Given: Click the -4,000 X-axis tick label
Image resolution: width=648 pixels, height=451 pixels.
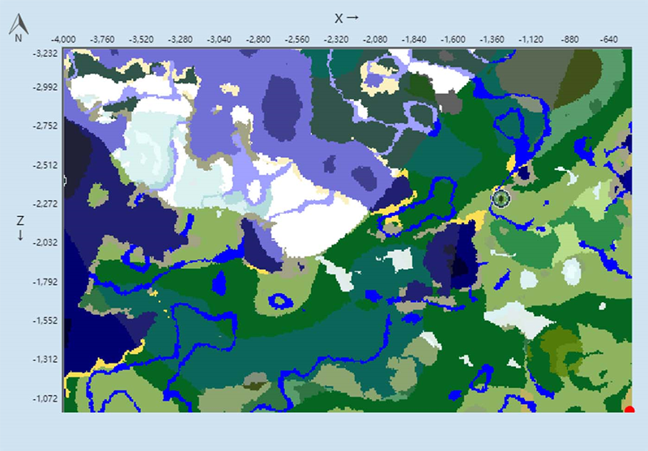Looking at the screenshot, I should tap(63, 40).
